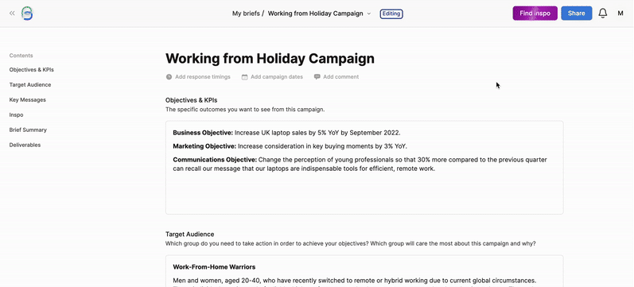
Task: Click the calendar icon for campaign dates
Action: pos(245,77)
